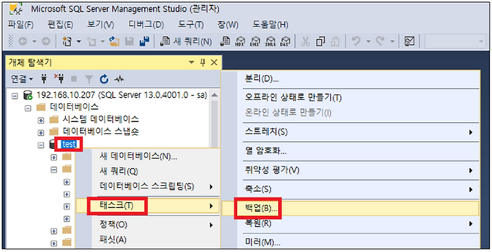Click the Database Engine Query icon
492x252 pixels.
[225, 41]
